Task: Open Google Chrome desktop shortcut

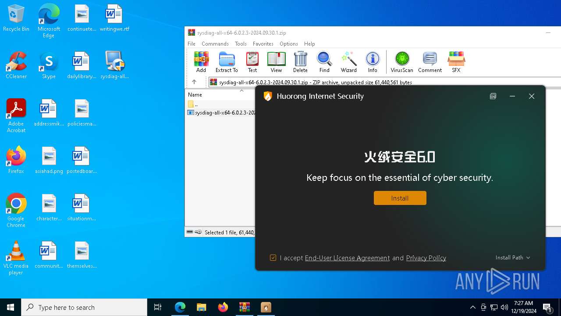Action: coord(16,211)
